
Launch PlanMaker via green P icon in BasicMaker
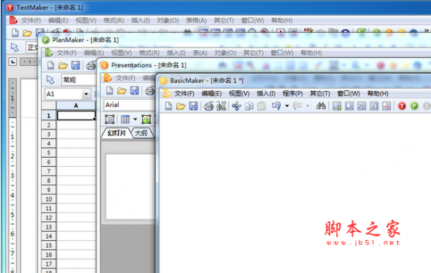coord(414,106)
